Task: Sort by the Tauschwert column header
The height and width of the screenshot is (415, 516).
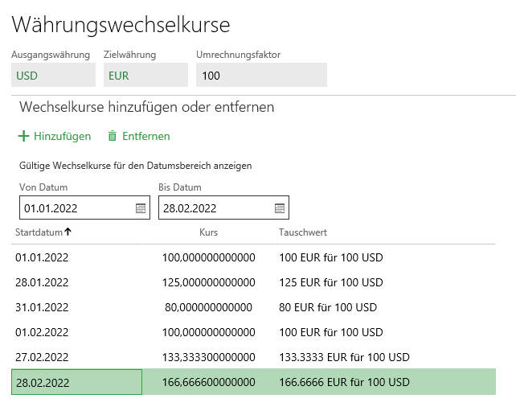Action: [x=302, y=232]
